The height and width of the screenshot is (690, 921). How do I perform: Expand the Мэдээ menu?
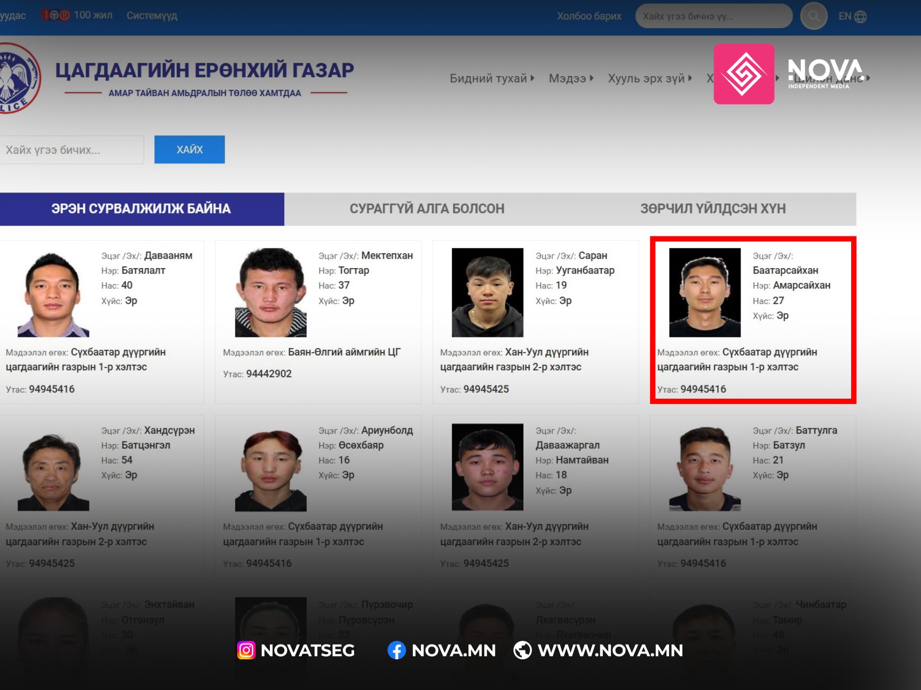coord(571,78)
